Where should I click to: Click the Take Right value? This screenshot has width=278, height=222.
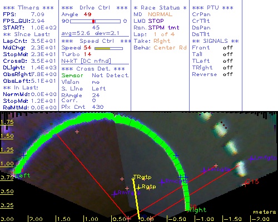[x=162, y=41]
